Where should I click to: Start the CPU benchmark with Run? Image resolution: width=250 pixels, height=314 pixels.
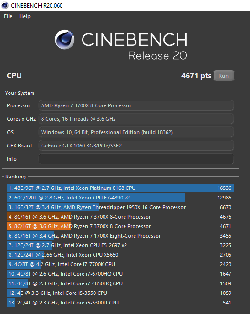click(x=224, y=76)
